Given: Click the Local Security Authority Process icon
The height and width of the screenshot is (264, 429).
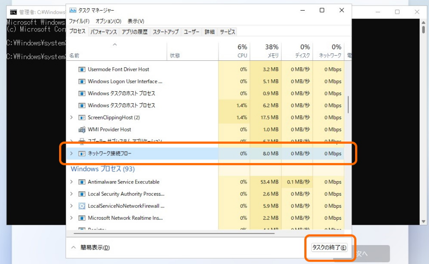Looking at the screenshot, I should coord(82,194).
